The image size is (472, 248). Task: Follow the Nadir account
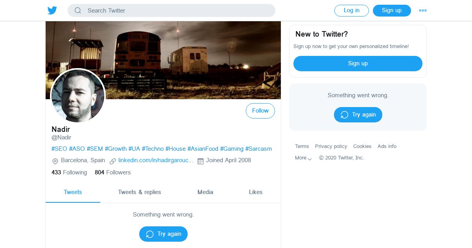click(260, 111)
